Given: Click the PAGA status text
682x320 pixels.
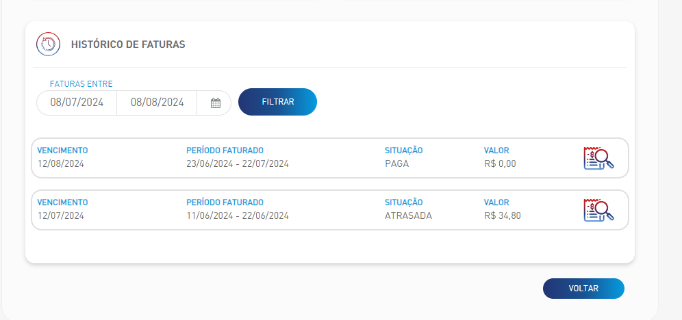Looking at the screenshot, I should [x=396, y=163].
